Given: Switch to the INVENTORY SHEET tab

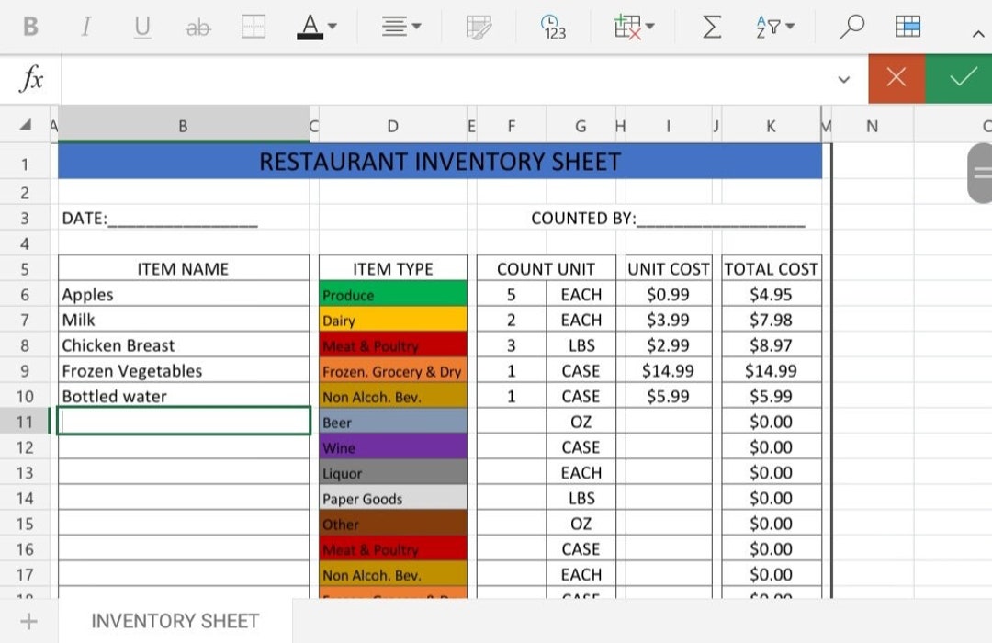Looking at the screenshot, I should 175,621.
